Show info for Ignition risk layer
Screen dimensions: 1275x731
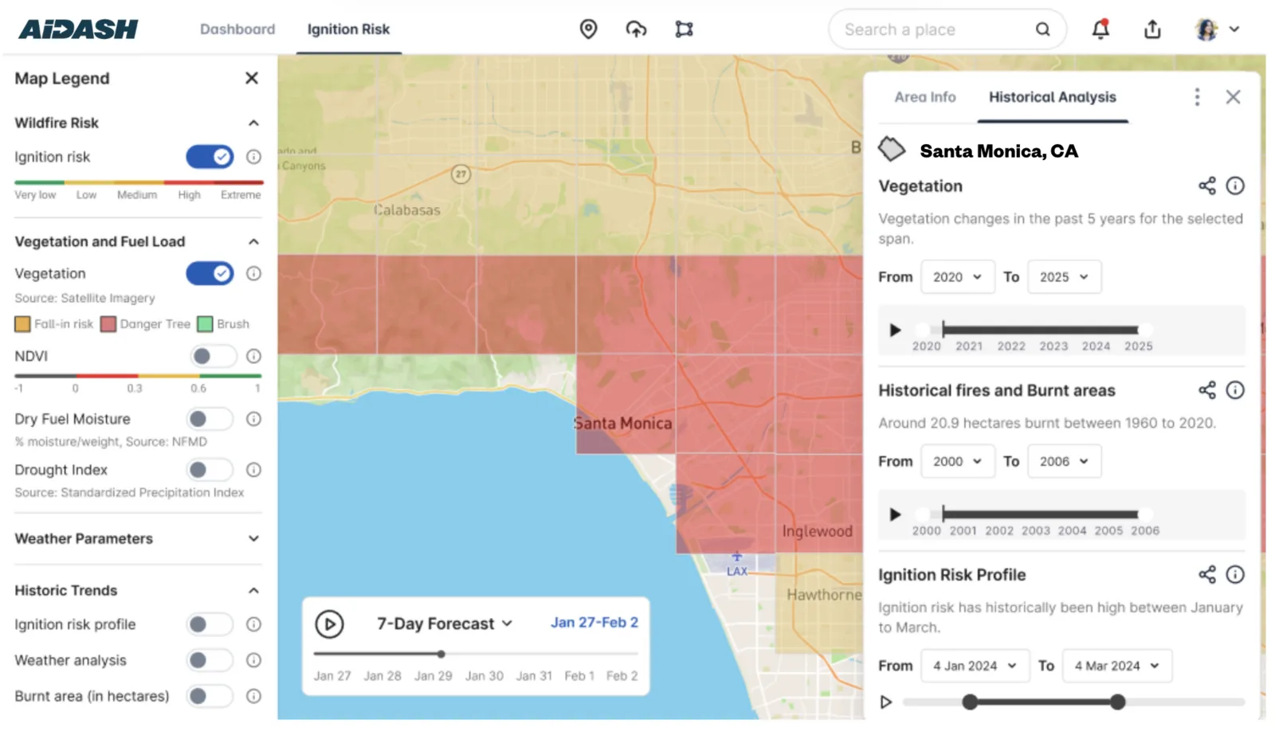[253, 157]
